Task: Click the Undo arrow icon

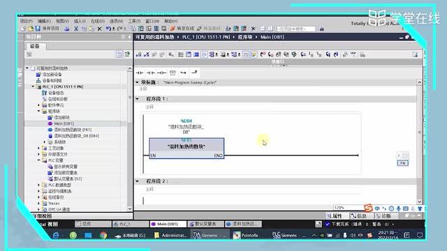Action: 108,29
